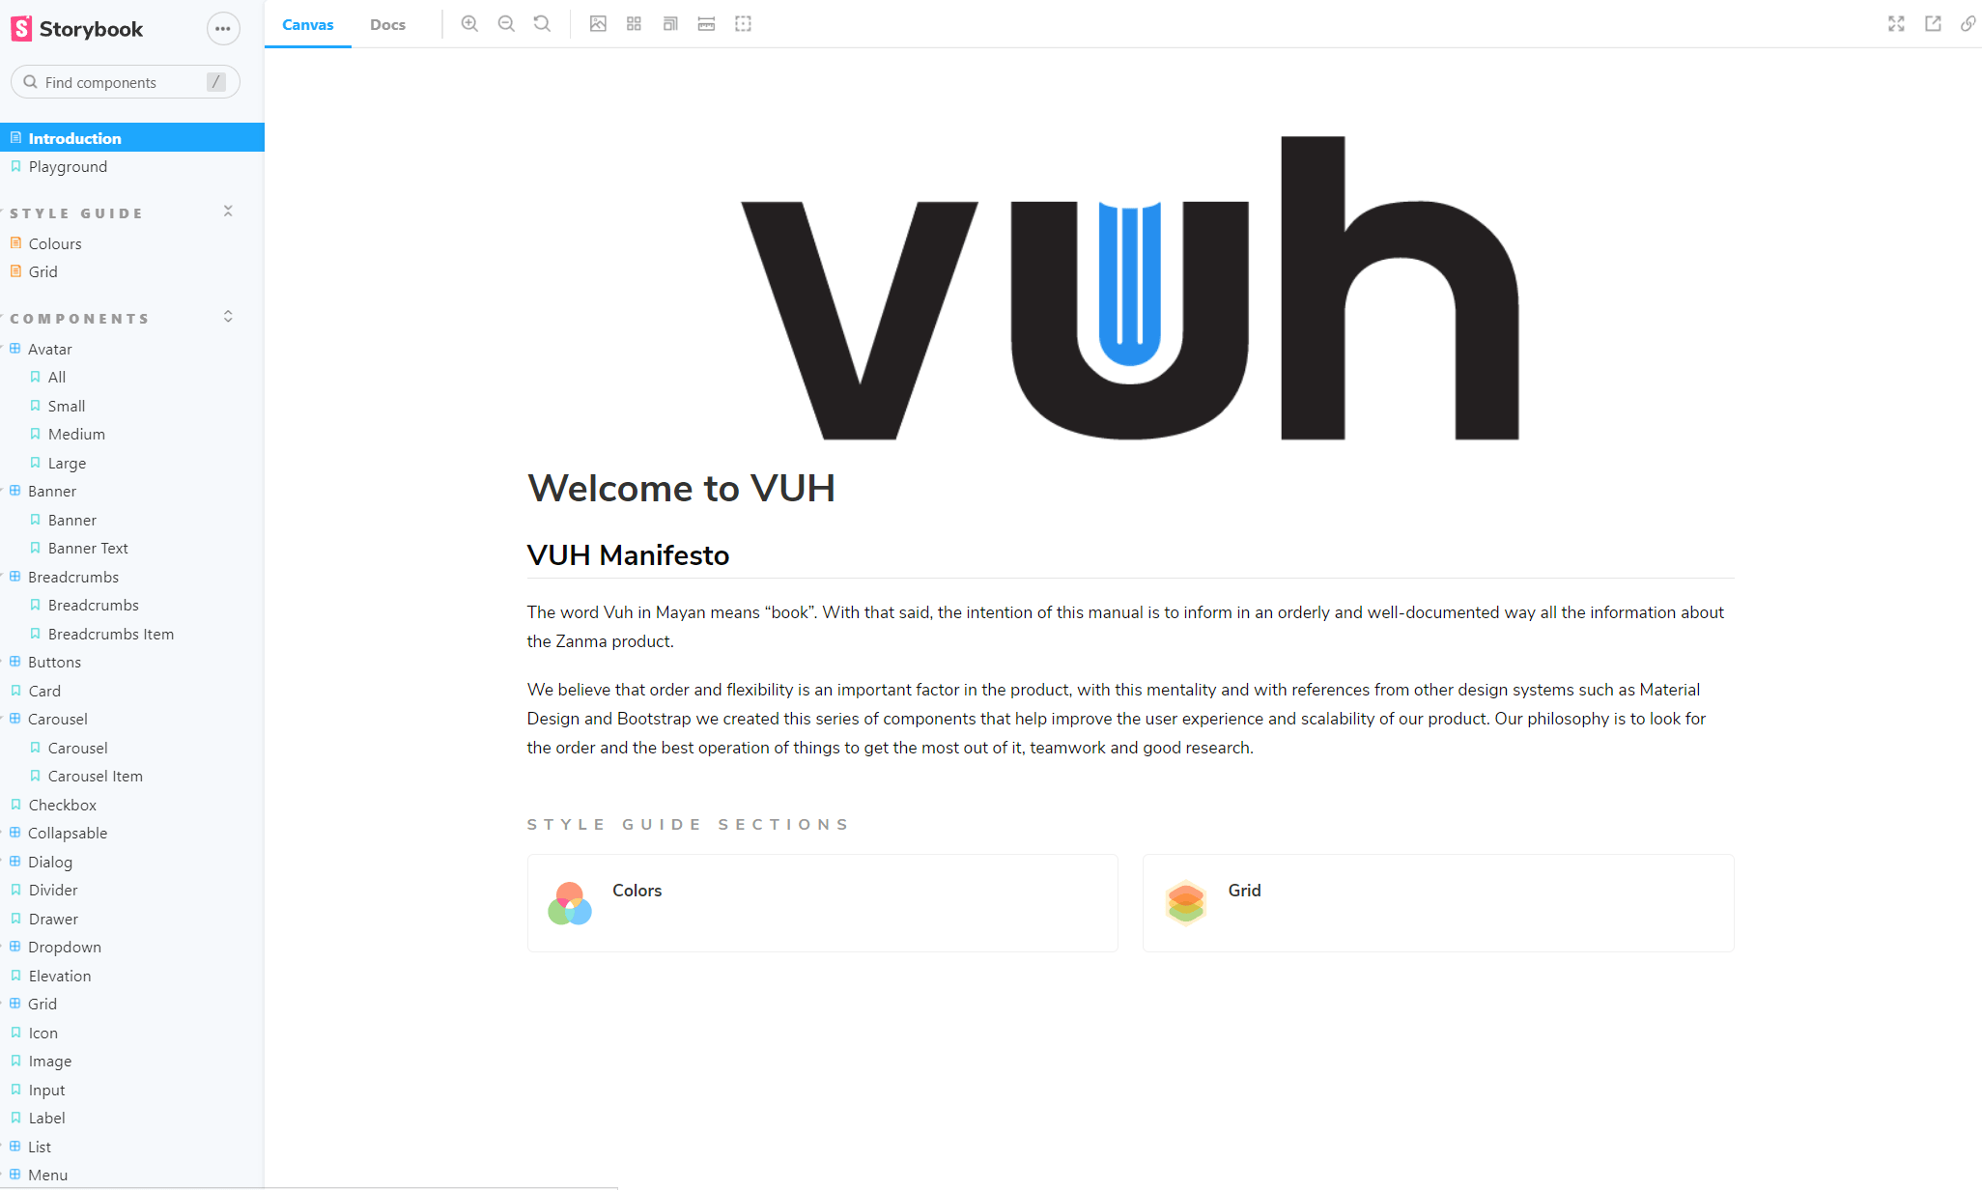
Task: Switch to the Canvas tab
Action: coord(307,24)
